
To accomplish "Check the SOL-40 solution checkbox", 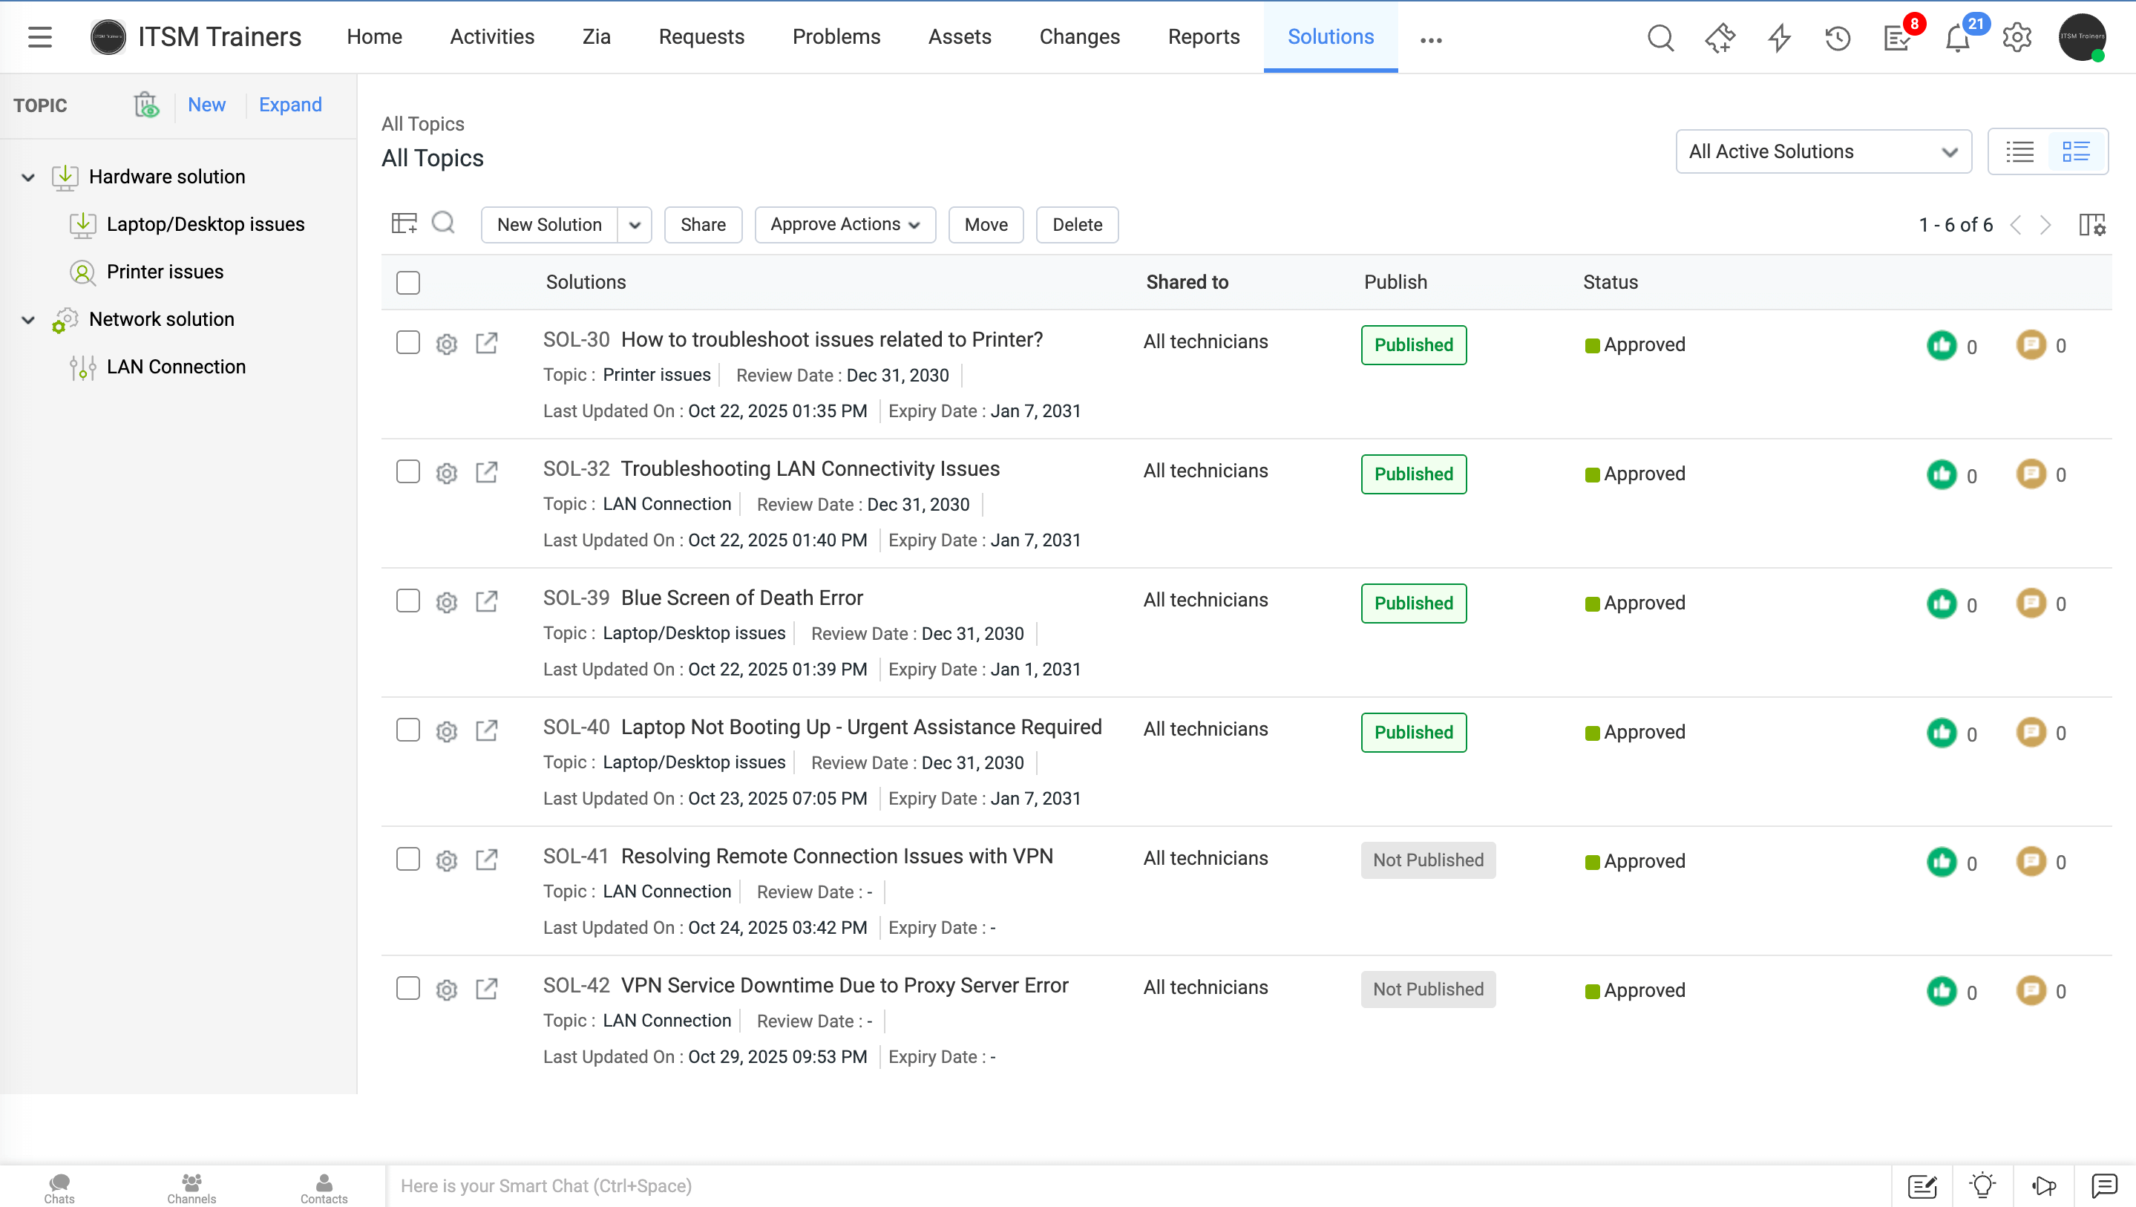I will point(408,730).
